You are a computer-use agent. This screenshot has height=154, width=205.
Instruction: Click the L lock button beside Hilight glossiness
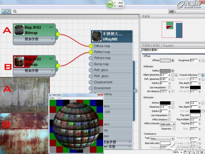point(176,75)
